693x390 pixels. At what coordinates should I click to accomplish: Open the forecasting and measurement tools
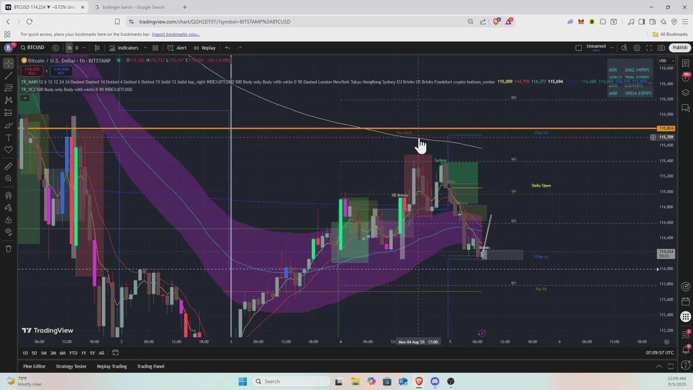point(8,113)
